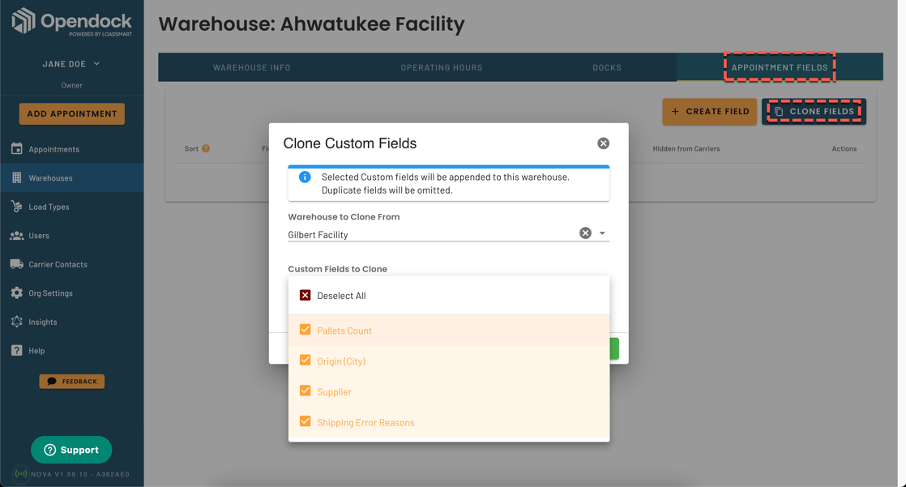
Task: Toggle the Deselect All checkbox
Action: pos(305,295)
